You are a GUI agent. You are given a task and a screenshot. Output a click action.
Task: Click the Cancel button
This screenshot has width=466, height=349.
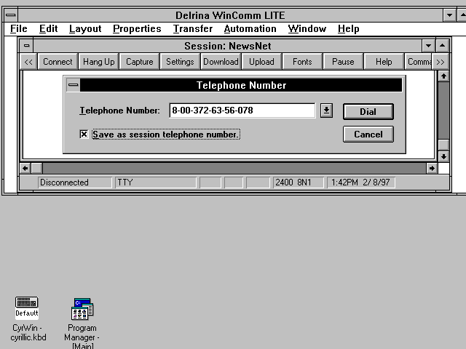[368, 134]
